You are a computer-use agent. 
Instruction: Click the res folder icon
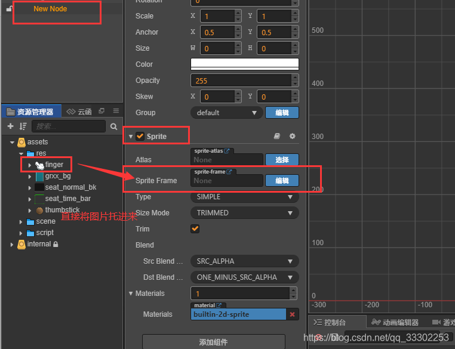point(30,153)
